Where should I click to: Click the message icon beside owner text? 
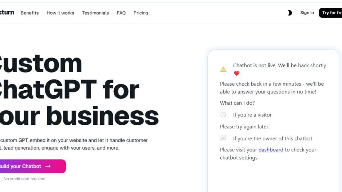[x=223, y=138]
